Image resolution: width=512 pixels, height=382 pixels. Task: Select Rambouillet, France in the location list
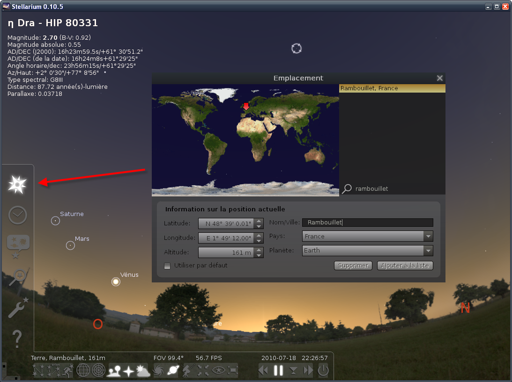(392, 88)
